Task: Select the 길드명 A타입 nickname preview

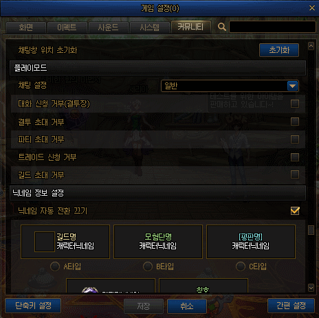Action: click(x=65, y=242)
